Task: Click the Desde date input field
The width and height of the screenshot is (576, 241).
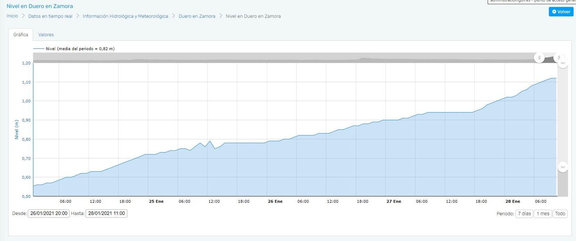Action: pos(49,213)
